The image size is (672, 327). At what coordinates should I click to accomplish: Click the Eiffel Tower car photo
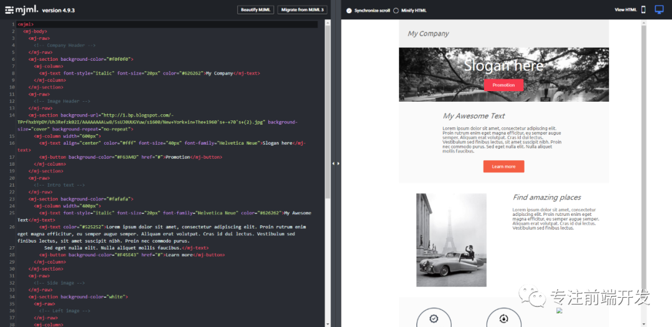[x=451, y=240]
